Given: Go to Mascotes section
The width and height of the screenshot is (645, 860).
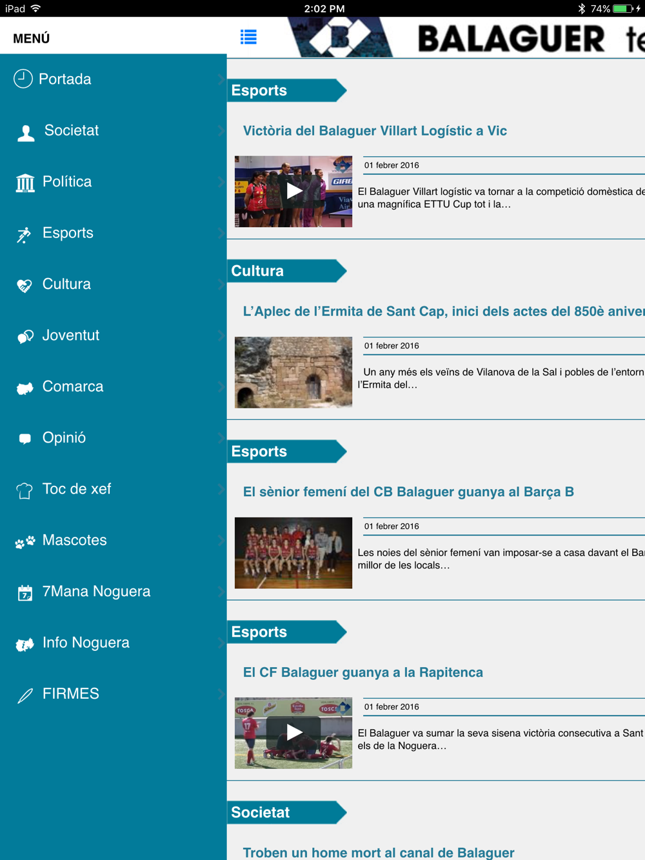Looking at the screenshot, I should pyautogui.click(x=113, y=540).
